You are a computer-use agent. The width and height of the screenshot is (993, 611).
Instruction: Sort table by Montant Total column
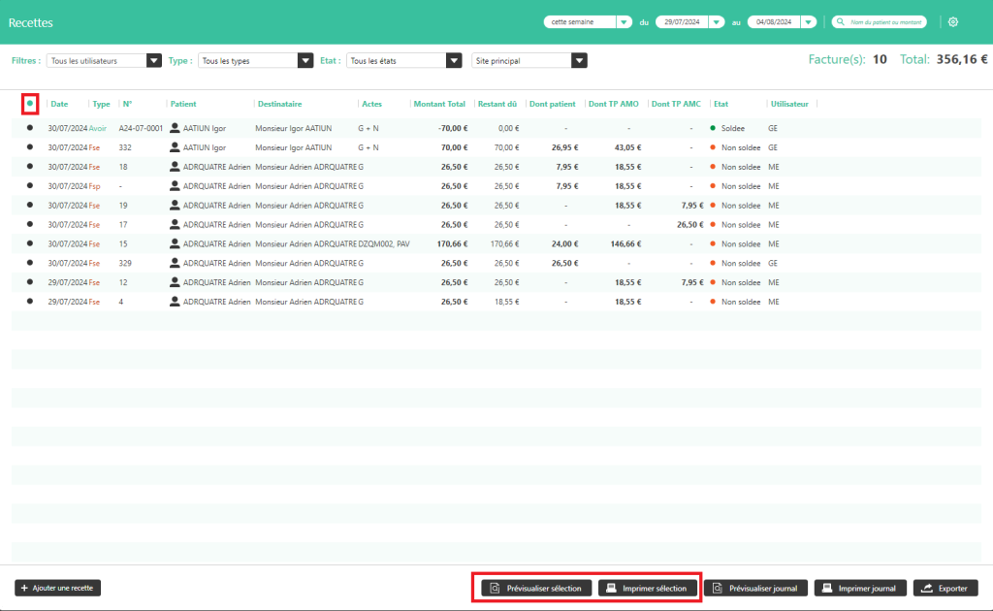coord(438,104)
